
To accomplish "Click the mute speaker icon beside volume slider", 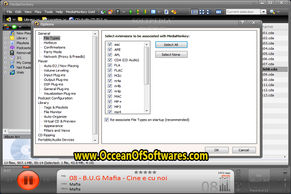I will click(278, 180).
